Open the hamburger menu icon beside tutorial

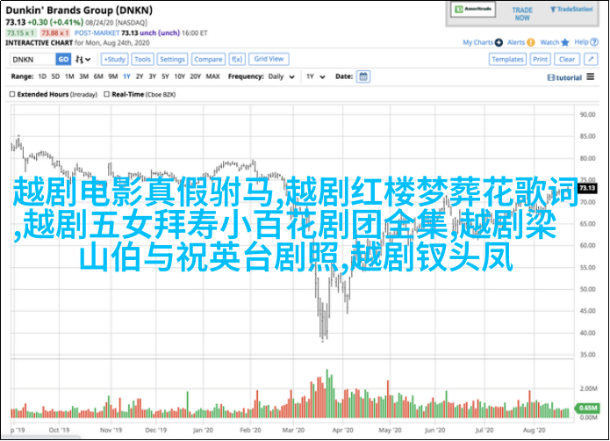tap(591, 76)
